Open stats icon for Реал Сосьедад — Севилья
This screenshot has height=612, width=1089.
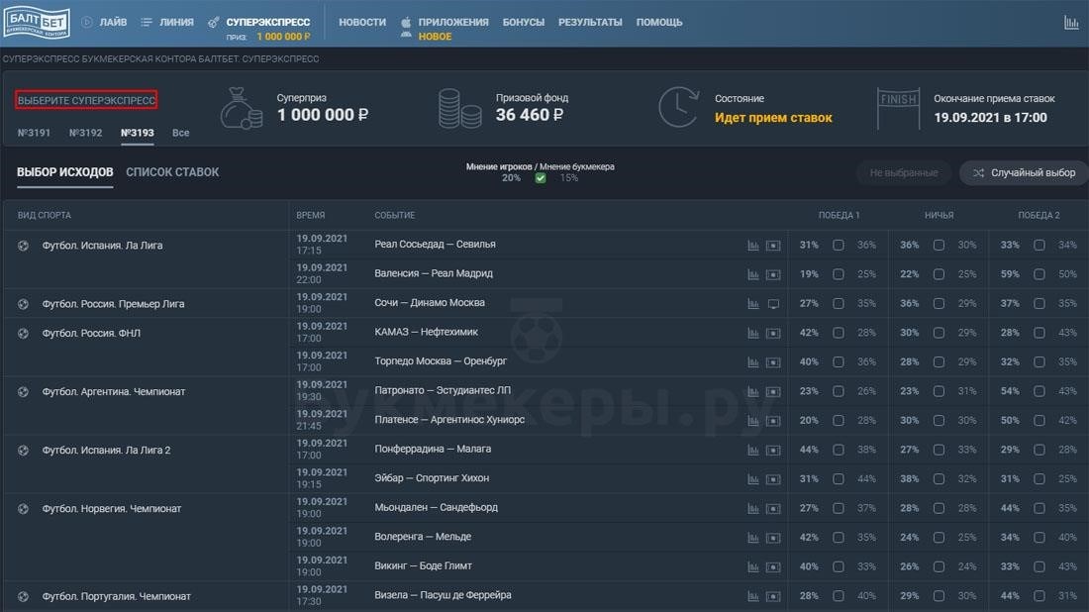click(752, 246)
